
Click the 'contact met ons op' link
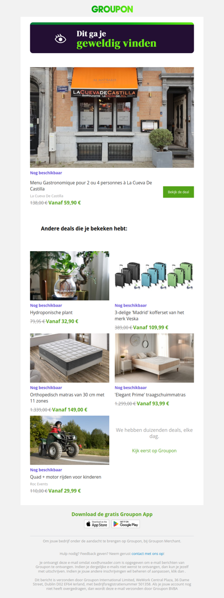click(x=148, y=553)
